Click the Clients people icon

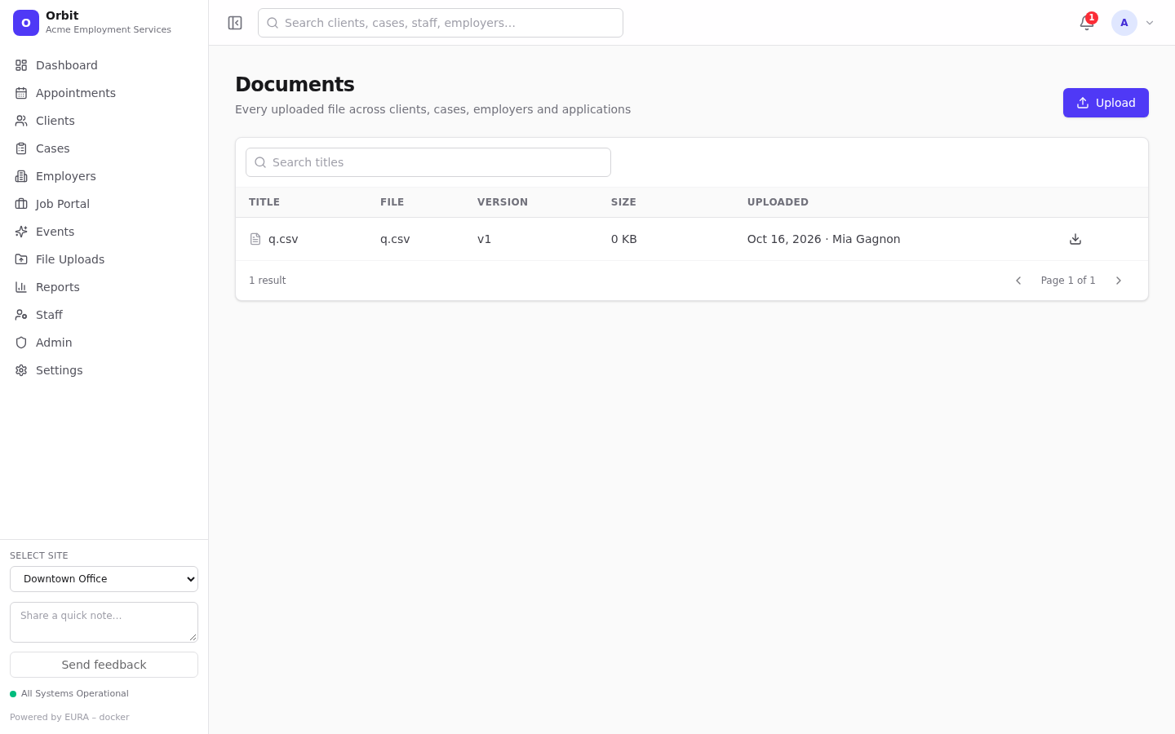21,121
